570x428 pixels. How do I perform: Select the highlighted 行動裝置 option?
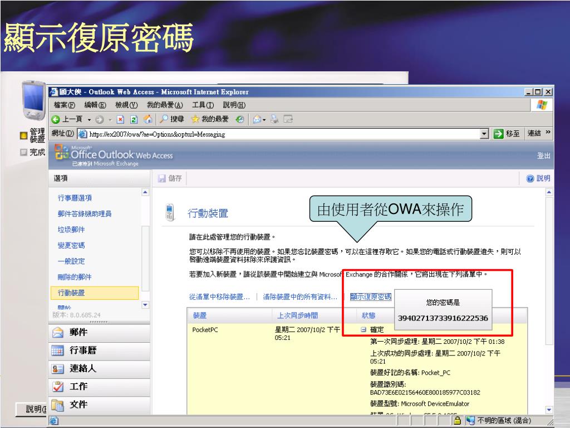(95, 293)
